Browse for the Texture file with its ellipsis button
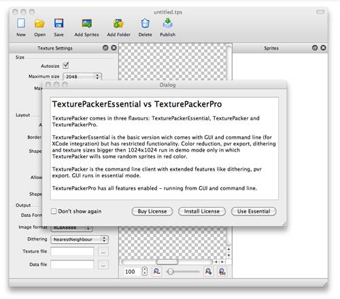The image size is (340, 299). coord(103,252)
